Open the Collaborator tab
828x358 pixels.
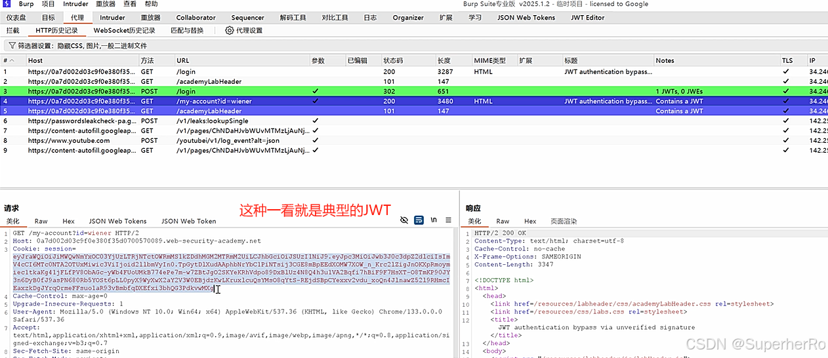tap(196, 18)
